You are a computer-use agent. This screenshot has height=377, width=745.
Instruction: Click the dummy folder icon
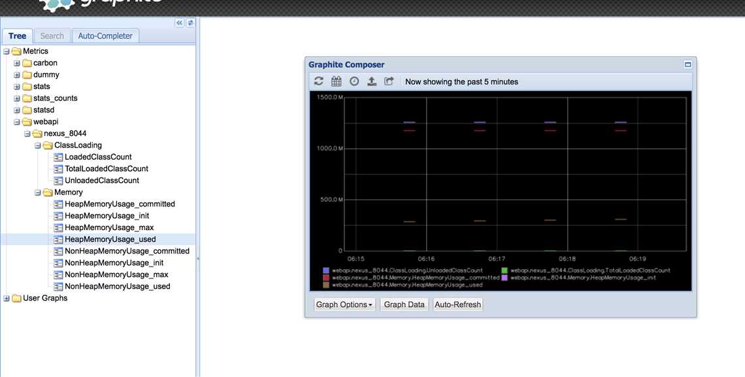click(x=27, y=75)
